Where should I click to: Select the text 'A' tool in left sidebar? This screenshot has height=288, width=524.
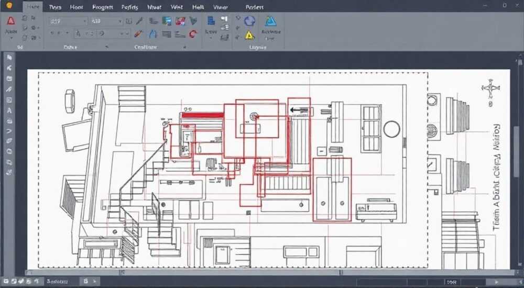(x=9, y=110)
